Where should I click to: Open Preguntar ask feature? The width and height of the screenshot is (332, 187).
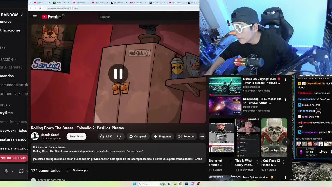pyautogui.click(x=162, y=136)
